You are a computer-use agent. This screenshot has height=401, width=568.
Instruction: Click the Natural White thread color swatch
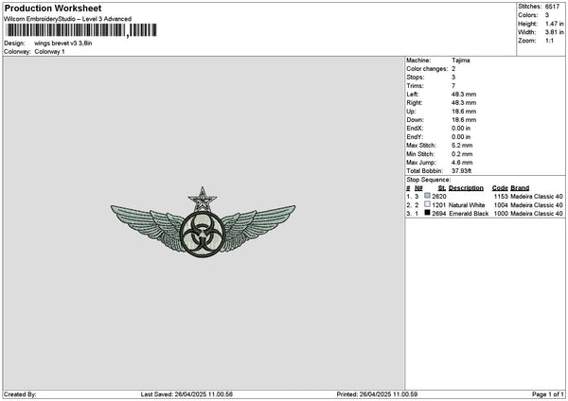(428, 204)
